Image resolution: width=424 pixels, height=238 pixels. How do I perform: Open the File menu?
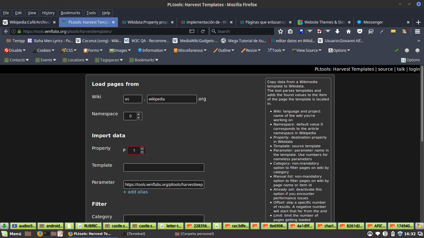coord(6,13)
